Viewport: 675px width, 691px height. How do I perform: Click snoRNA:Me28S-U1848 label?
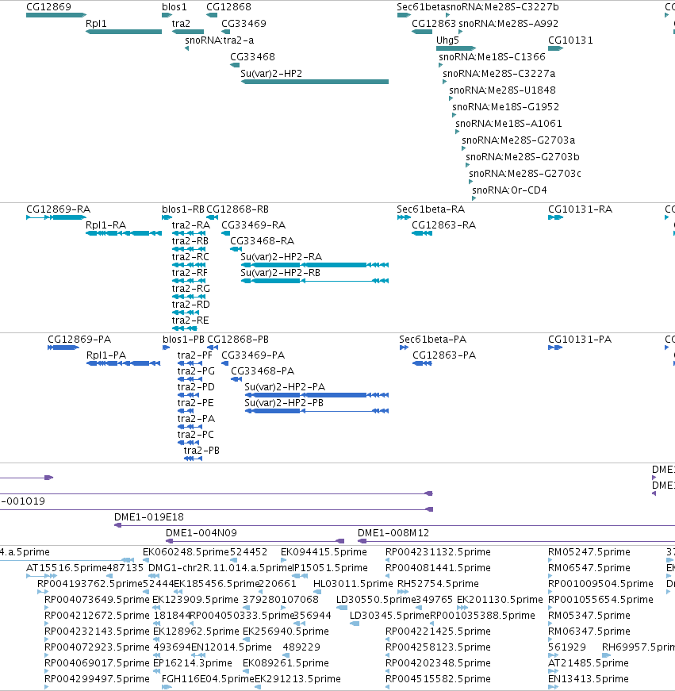(x=502, y=90)
